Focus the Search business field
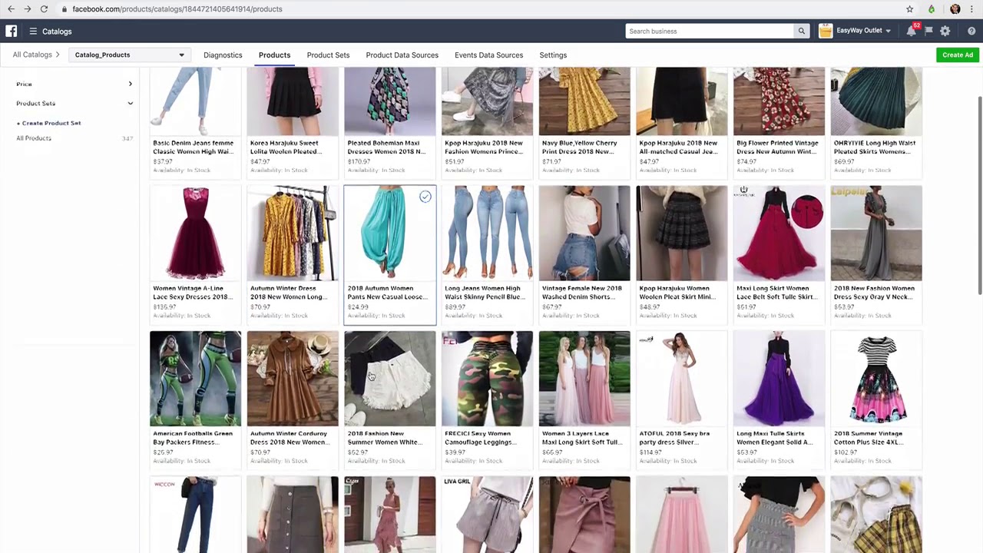The height and width of the screenshot is (553, 983). click(x=710, y=31)
